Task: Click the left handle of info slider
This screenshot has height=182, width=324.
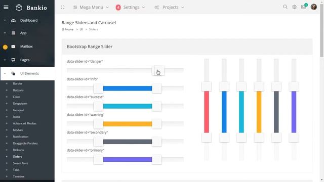Action: click(98, 88)
